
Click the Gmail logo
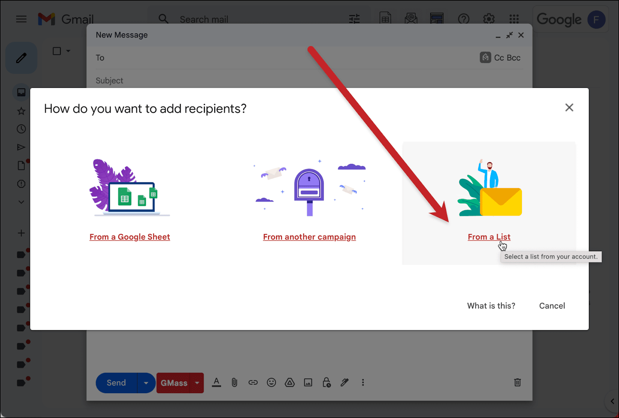pyautogui.click(x=66, y=19)
